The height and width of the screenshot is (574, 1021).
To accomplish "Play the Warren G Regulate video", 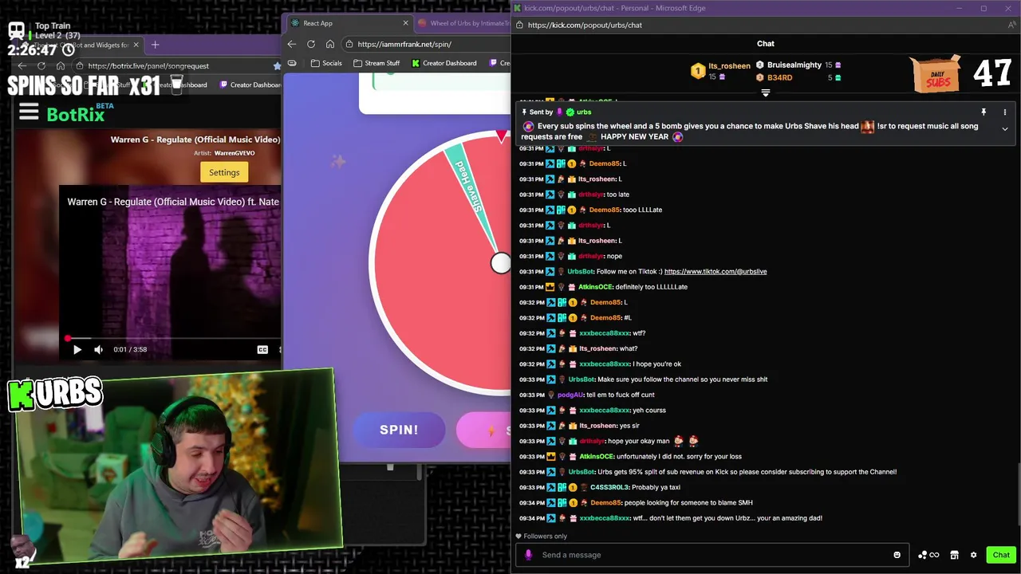I will [77, 349].
